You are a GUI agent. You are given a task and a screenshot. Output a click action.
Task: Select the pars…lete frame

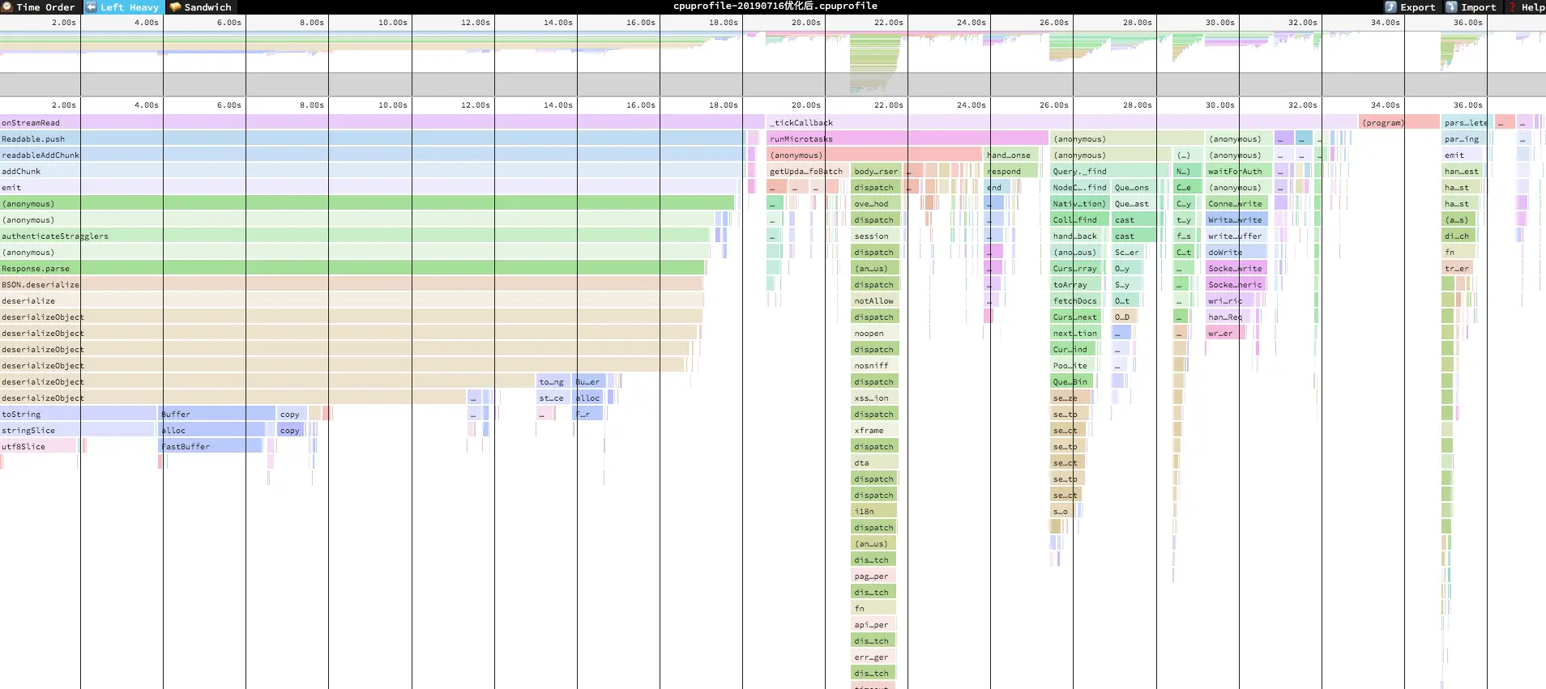1466,122
